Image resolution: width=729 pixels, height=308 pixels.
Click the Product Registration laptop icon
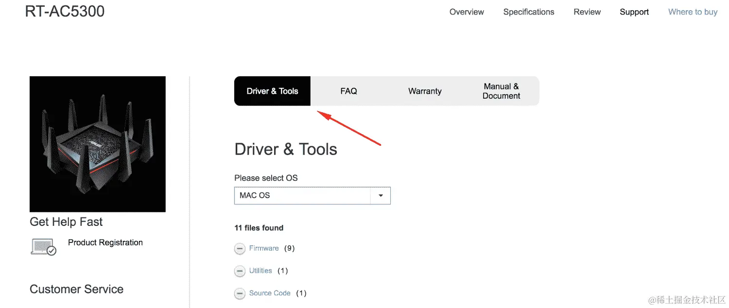click(x=44, y=247)
